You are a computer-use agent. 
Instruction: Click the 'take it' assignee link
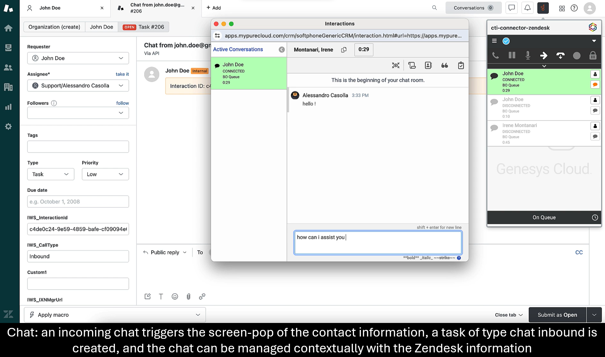[x=122, y=74]
